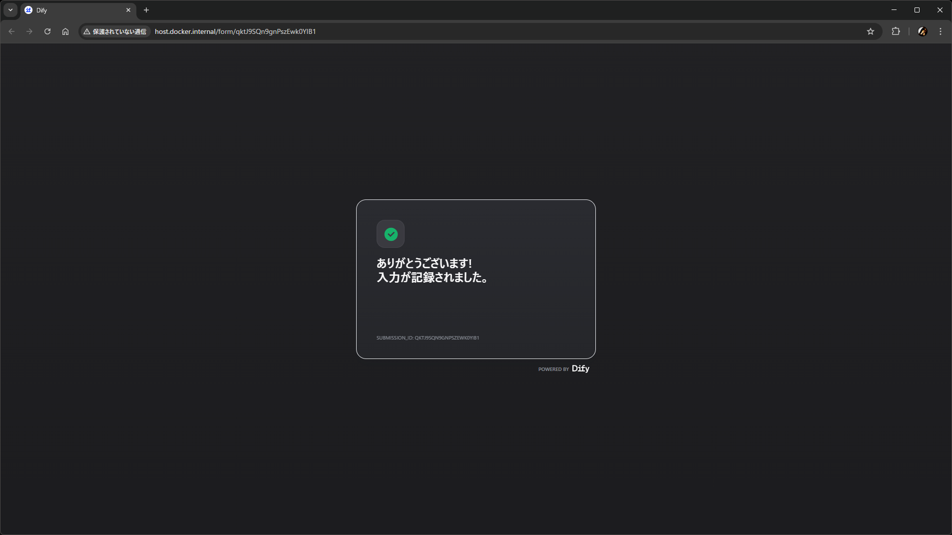The image size is (952, 535).
Task: Open a new tab with plus button
Action: tap(146, 10)
